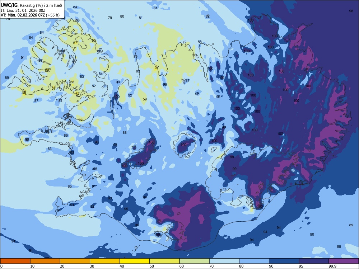Click the orange 10–20 legend swatch
This screenshot has width=359, height=269.
pos(45,261)
